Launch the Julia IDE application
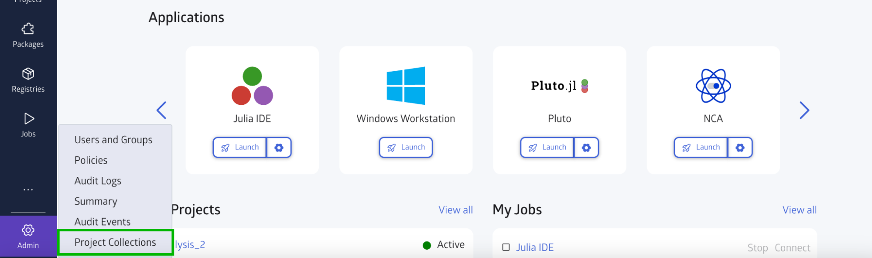 [240, 148]
